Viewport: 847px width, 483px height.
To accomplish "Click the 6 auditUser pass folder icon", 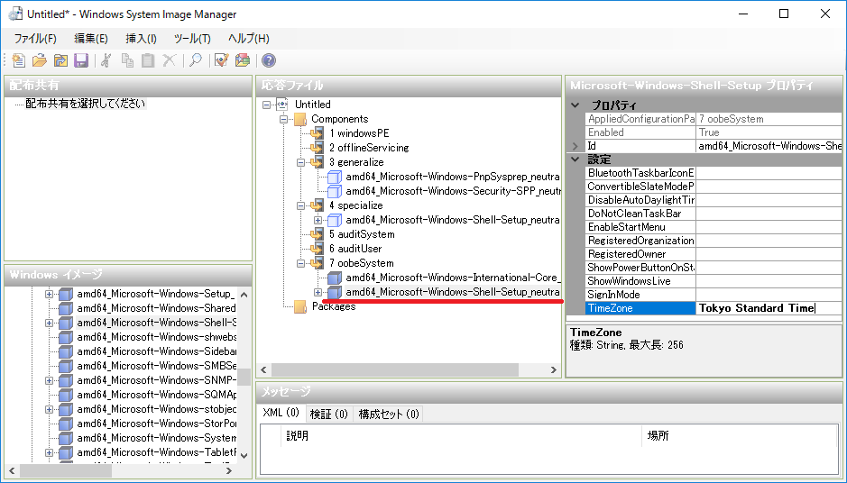I will (318, 249).
